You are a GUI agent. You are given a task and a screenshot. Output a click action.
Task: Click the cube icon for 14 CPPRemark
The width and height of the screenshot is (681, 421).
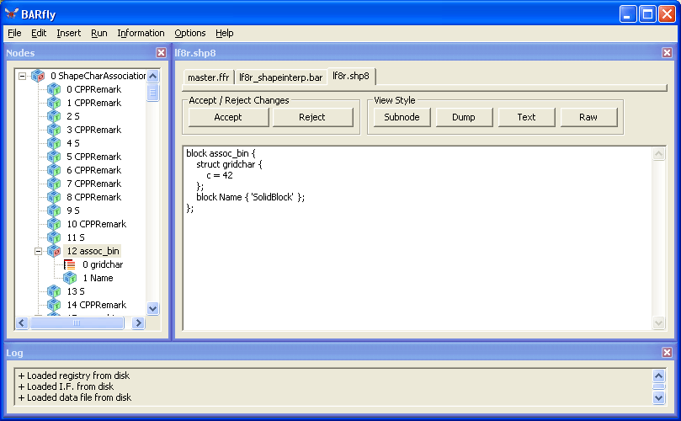click(54, 305)
